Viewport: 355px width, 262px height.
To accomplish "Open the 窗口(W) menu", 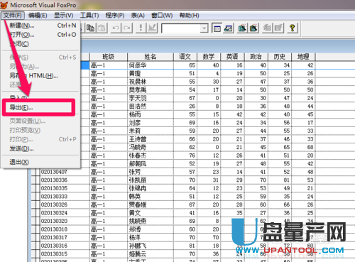I will [162, 16].
